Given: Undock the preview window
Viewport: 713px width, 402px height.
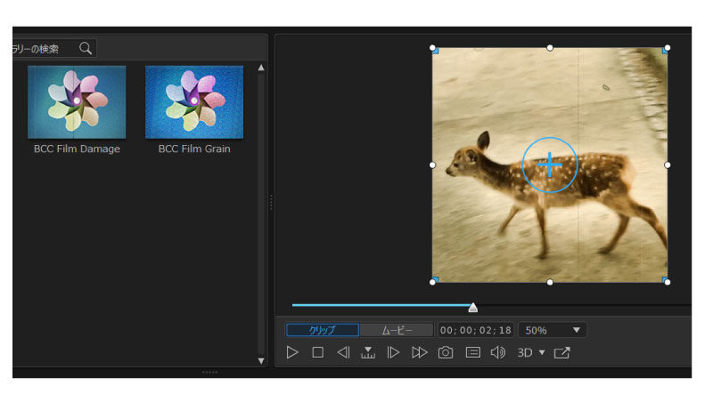Looking at the screenshot, I should 561,352.
